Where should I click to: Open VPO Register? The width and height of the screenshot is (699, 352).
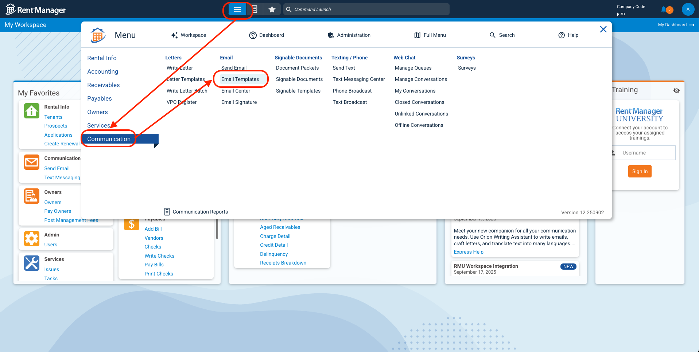click(x=182, y=102)
